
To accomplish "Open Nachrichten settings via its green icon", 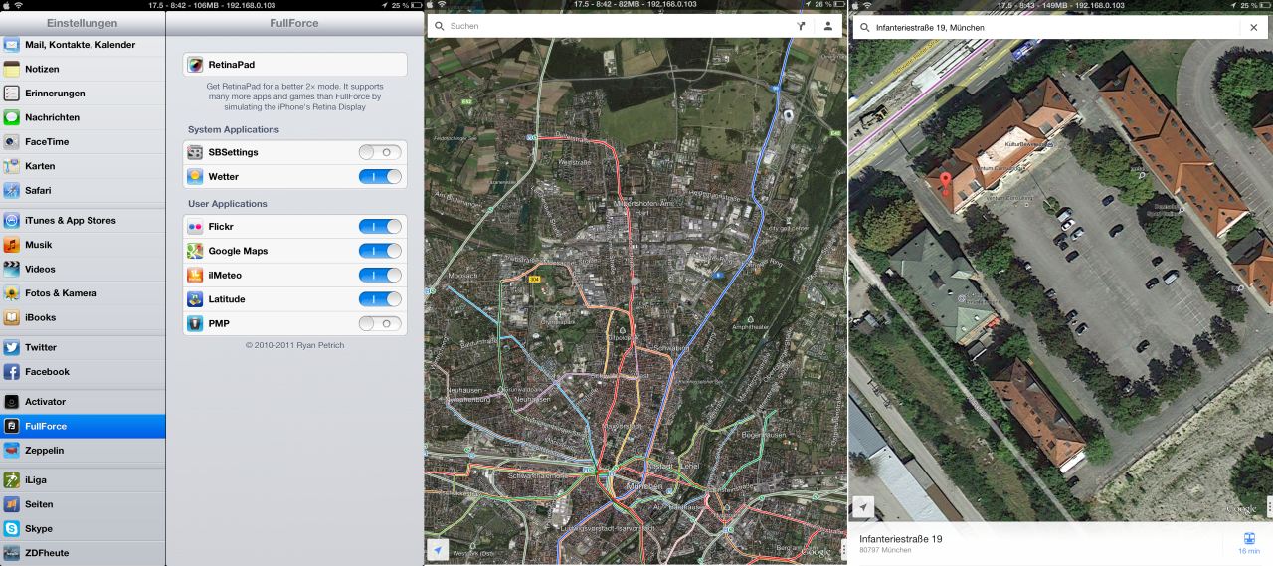I will tap(11, 117).
